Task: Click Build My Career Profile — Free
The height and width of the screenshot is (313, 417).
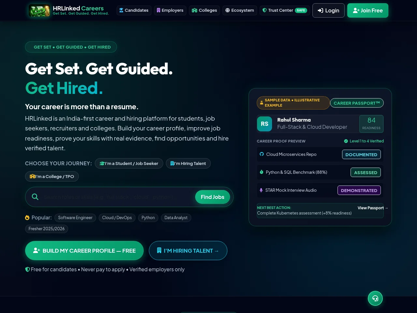Action: pyautogui.click(x=84, y=251)
